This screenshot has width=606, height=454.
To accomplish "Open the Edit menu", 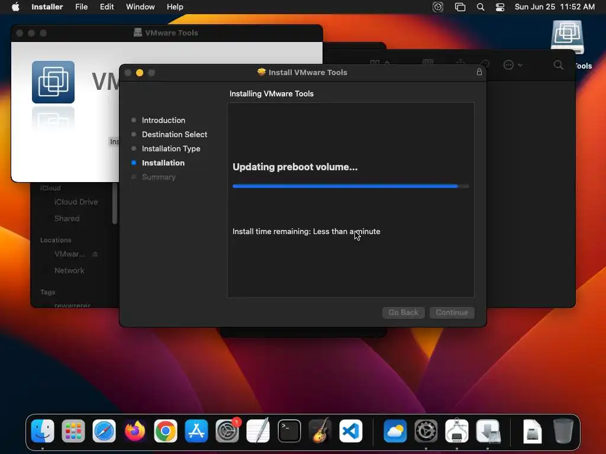I will point(107,7).
